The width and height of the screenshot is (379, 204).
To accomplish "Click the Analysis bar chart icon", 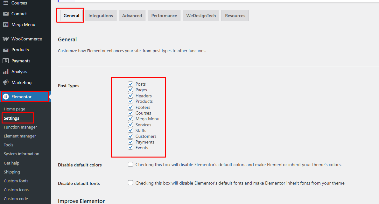I will tap(5, 72).
